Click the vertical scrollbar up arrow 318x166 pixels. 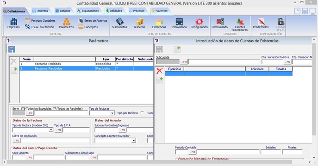pyautogui.click(x=314, y=40)
